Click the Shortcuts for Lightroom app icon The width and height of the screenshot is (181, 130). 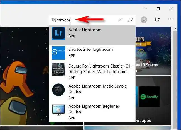click(x=58, y=53)
